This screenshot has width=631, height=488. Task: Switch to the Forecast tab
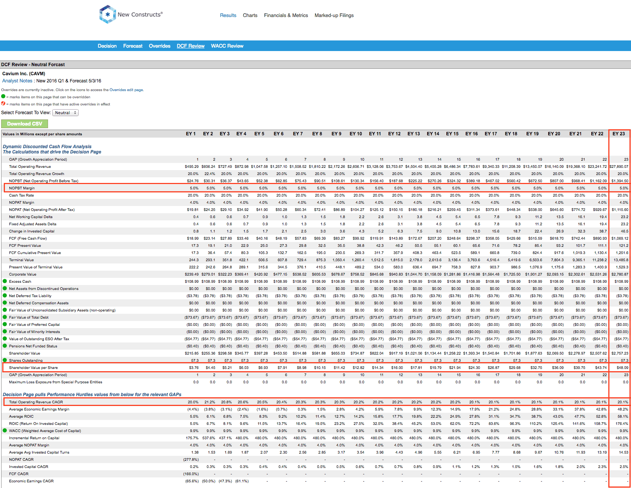[x=133, y=46]
